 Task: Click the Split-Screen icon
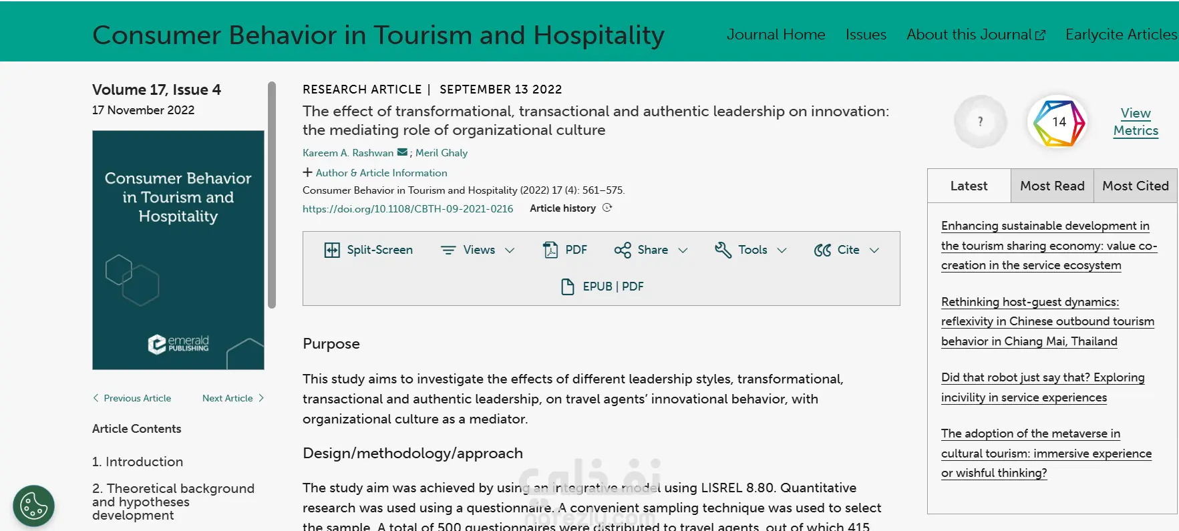coord(332,250)
